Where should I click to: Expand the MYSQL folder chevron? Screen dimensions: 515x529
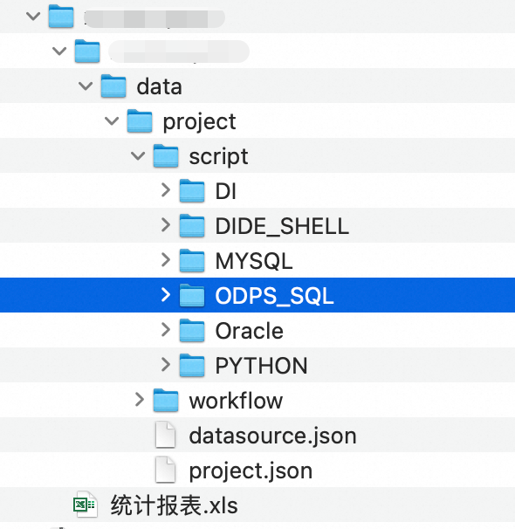[166, 260]
